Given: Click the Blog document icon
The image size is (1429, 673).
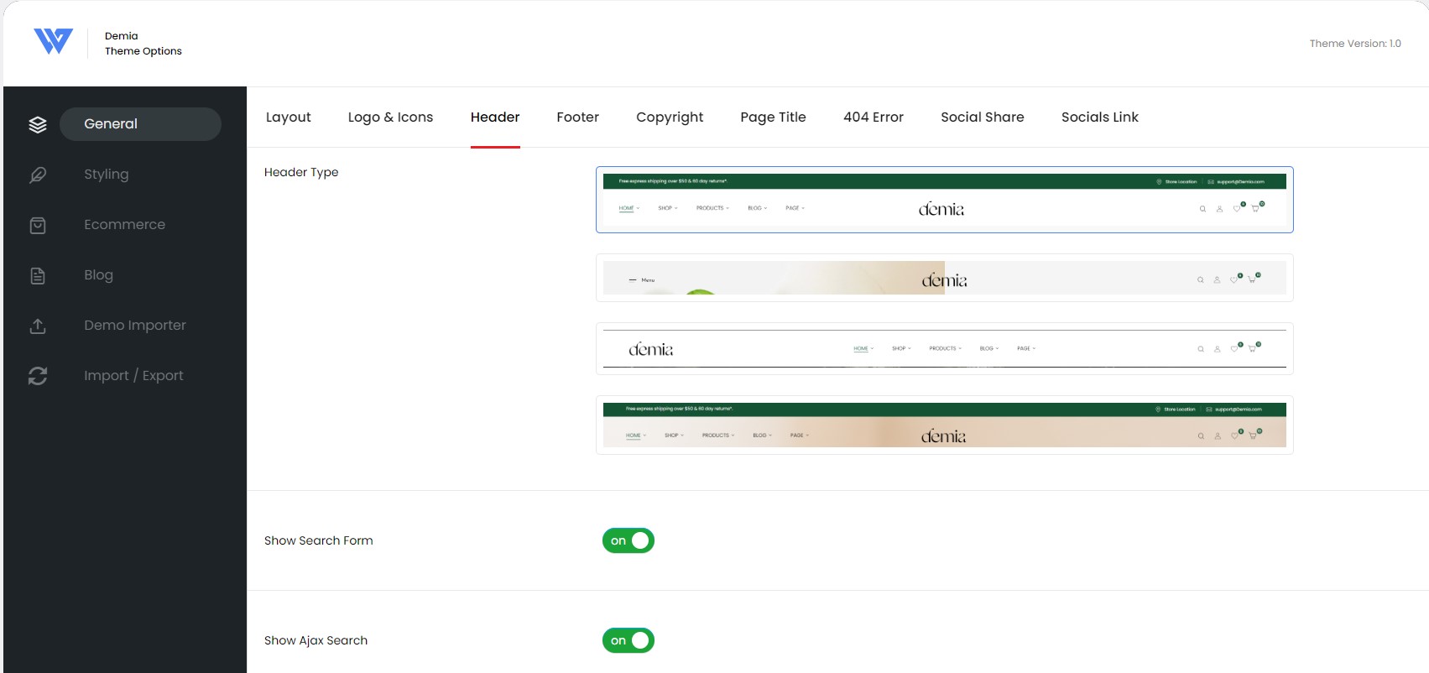Looking at the screenshot, I should tap(38, 275).
